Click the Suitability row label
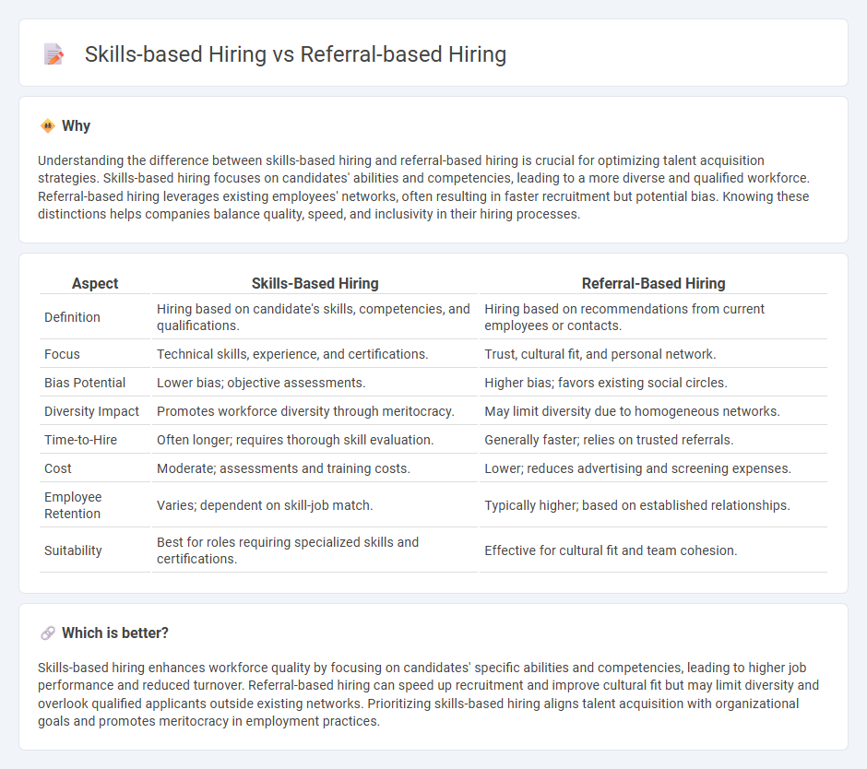 (73, 550)
